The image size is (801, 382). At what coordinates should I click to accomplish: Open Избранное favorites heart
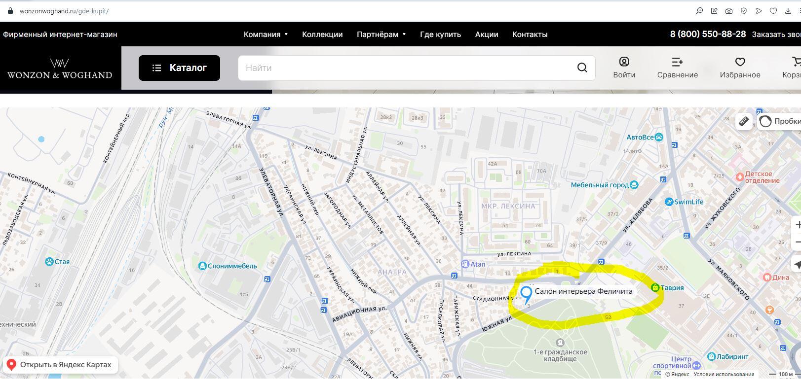pyautogui.click(x=740, y=68)
